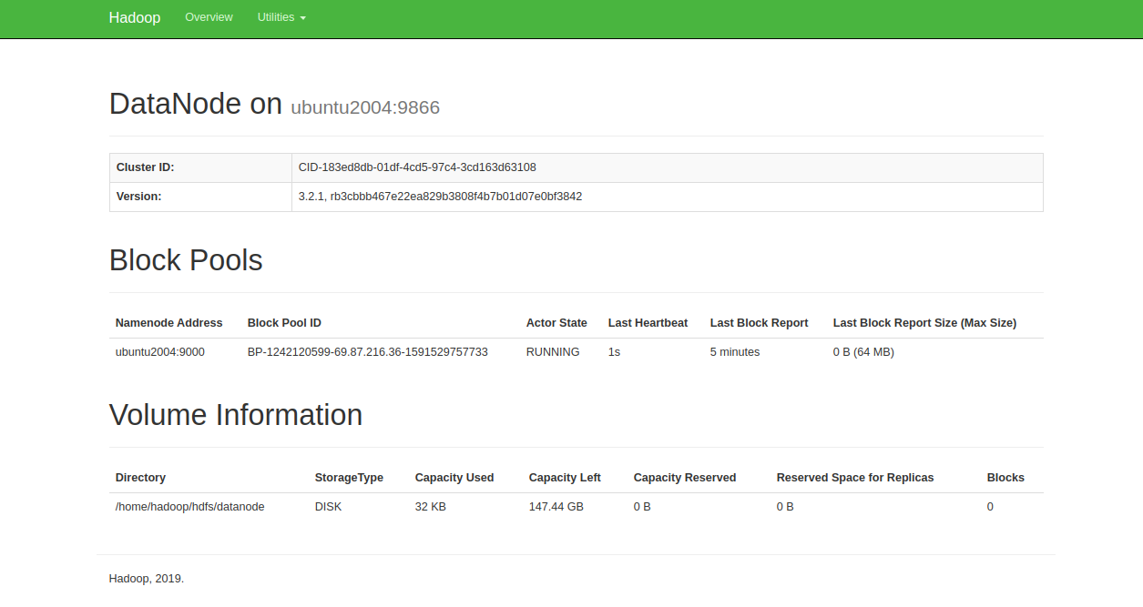Select the ubuntu2004:9866 host text

click(365, 107)
